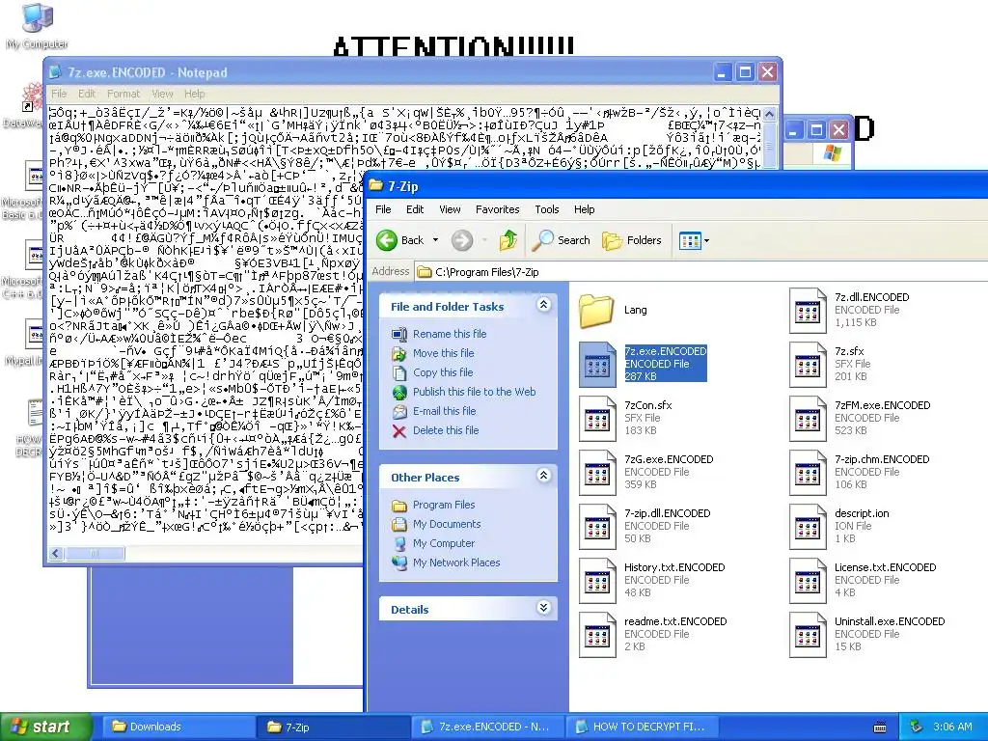This screenshot has height=741, width=988.
Task: Click the tray icon beside the clock
Action: pyautogui.click(x=917, y=727)
